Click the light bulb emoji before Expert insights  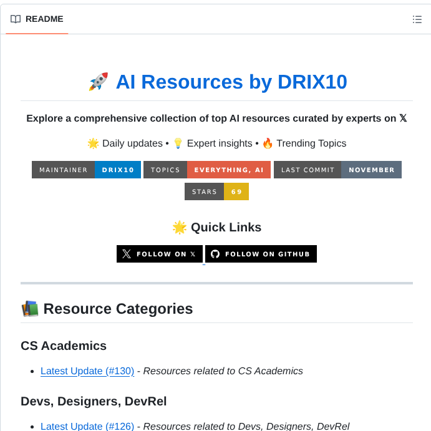[178, 143]
